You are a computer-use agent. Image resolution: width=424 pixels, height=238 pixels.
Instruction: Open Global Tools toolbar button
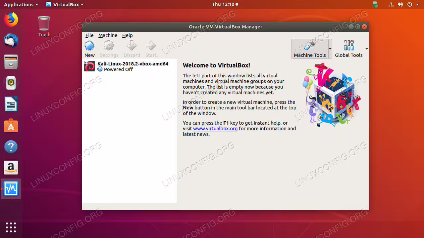(x=348, y=49)
